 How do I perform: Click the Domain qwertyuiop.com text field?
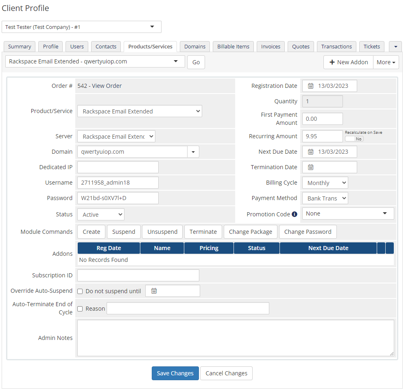[132, 152]
